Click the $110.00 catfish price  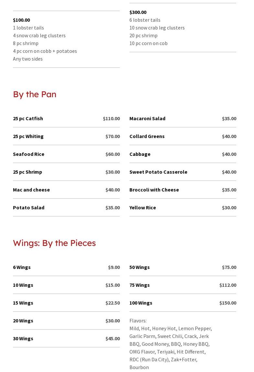pos(111,119)
